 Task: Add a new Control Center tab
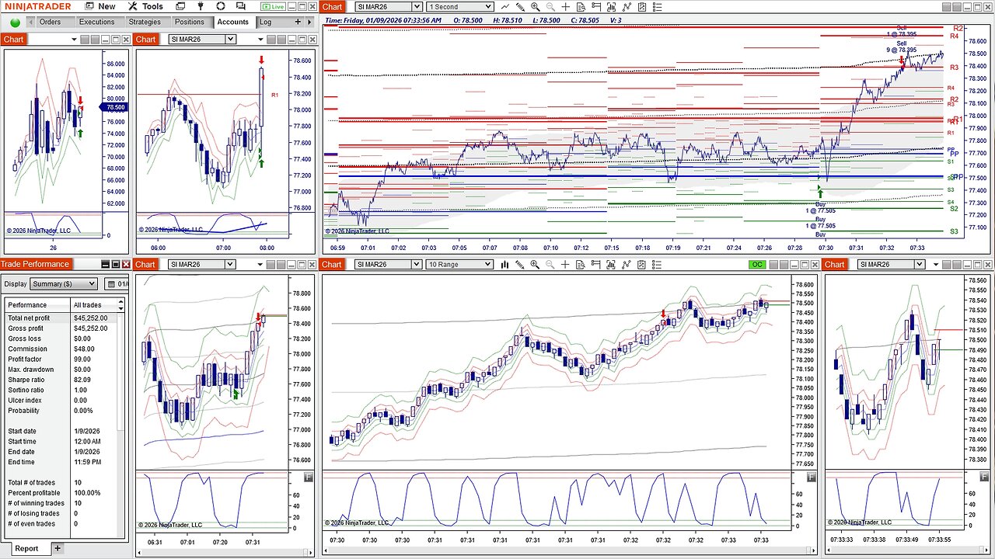298,22
